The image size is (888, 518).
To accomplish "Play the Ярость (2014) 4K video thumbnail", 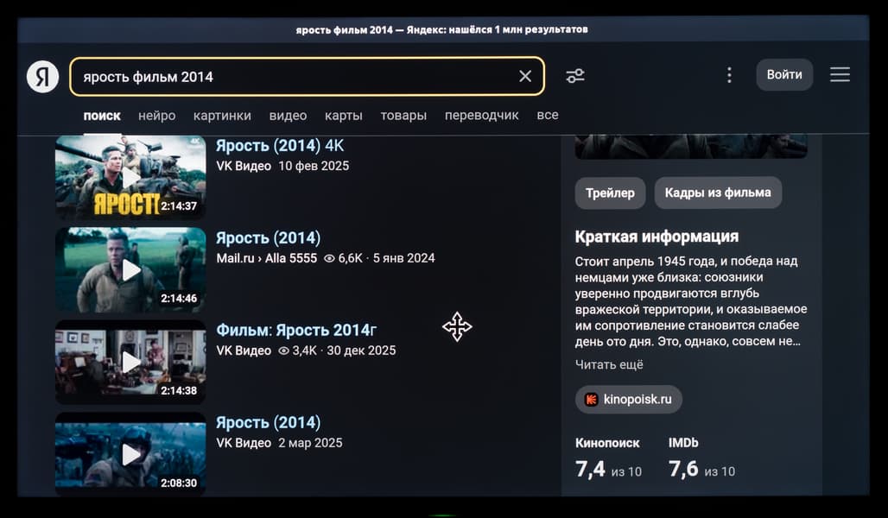I will (130, 177).
